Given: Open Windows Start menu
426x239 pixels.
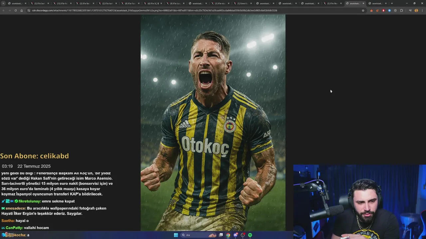Looking at the screenshot, I should click(176, 235).
